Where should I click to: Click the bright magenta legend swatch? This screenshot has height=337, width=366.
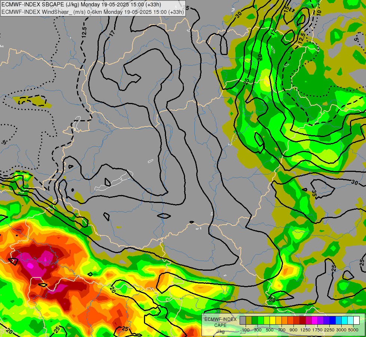click(315, 321)
